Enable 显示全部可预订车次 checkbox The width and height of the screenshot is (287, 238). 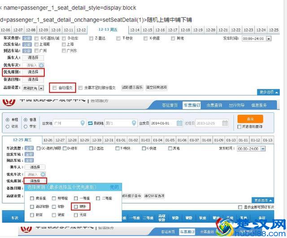tap(240, 207)
